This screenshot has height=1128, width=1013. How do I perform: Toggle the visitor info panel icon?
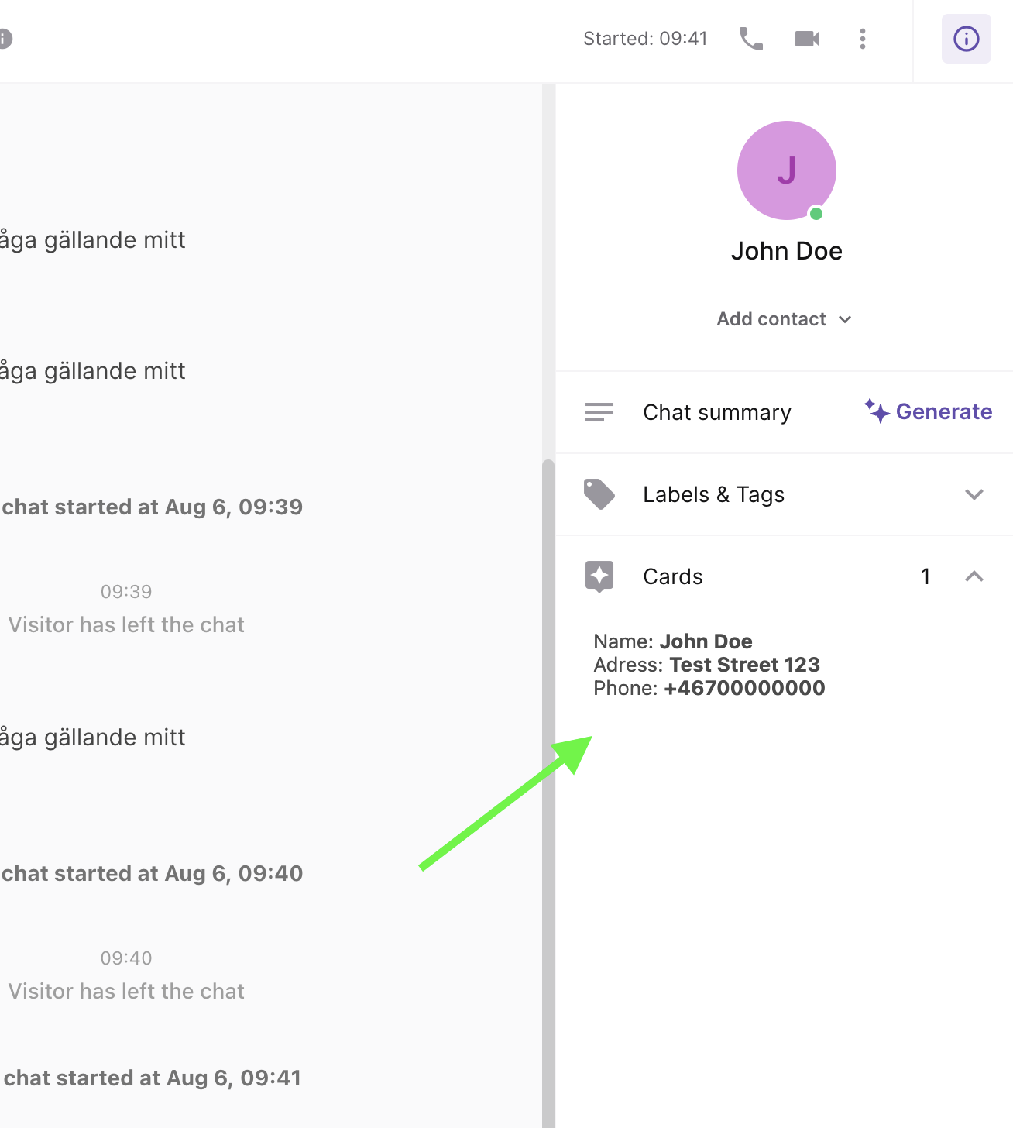(966, 39)
